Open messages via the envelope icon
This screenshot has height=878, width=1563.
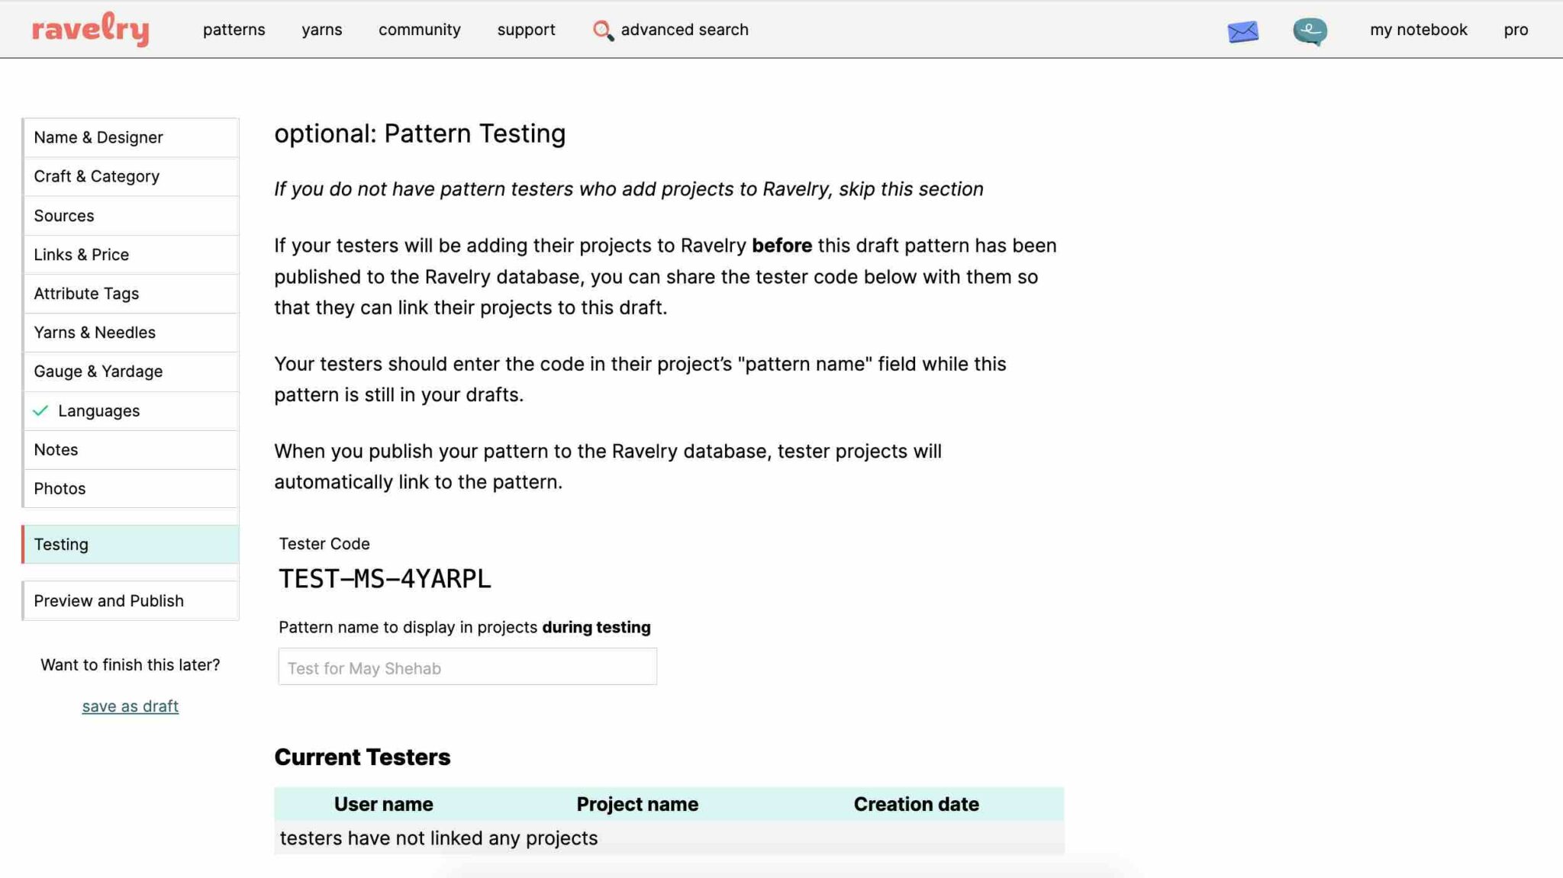[x=1242, y=31]
